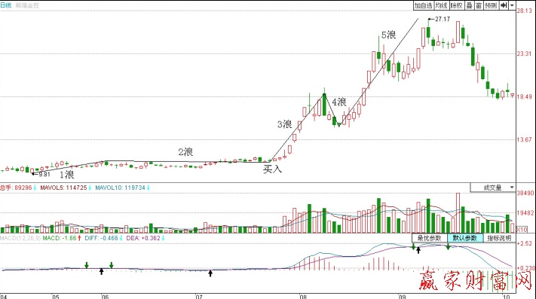Click the 买入 buy annotation label
This screenshot has height=299, width=536.
point(272,169)
